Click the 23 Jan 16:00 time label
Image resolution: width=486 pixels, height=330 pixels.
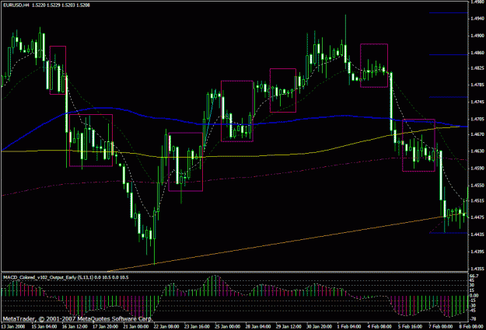click(198, 326)
